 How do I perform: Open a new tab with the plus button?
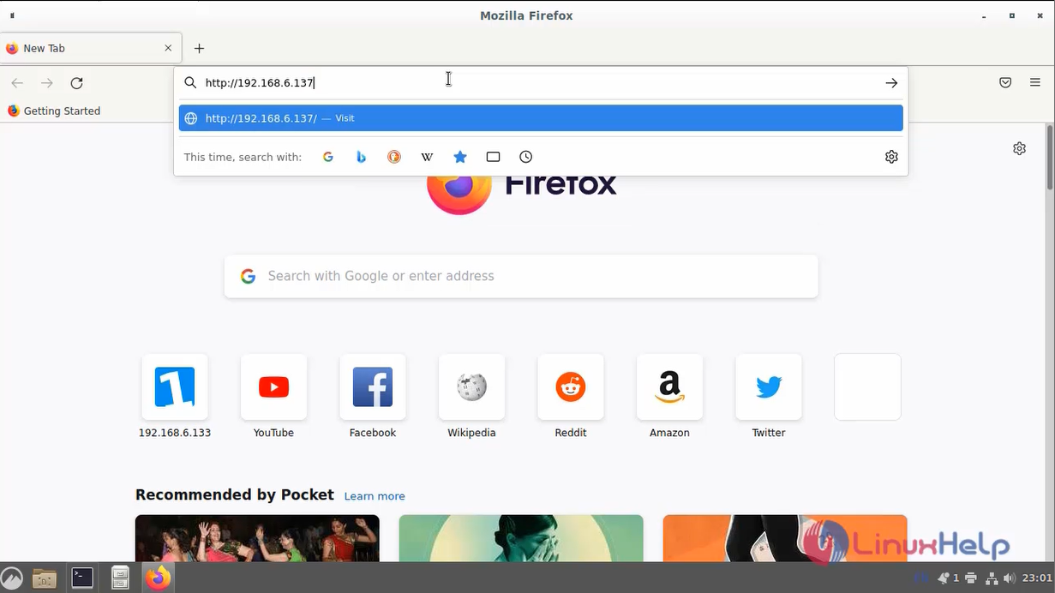[x=199, y=49]
